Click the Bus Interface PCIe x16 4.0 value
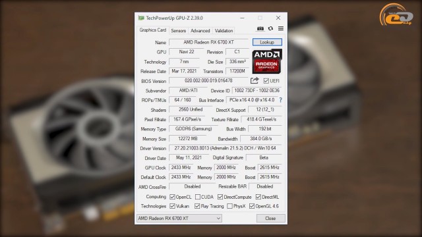The width and height of the screenshot is (422, 237). click(252, 100)
